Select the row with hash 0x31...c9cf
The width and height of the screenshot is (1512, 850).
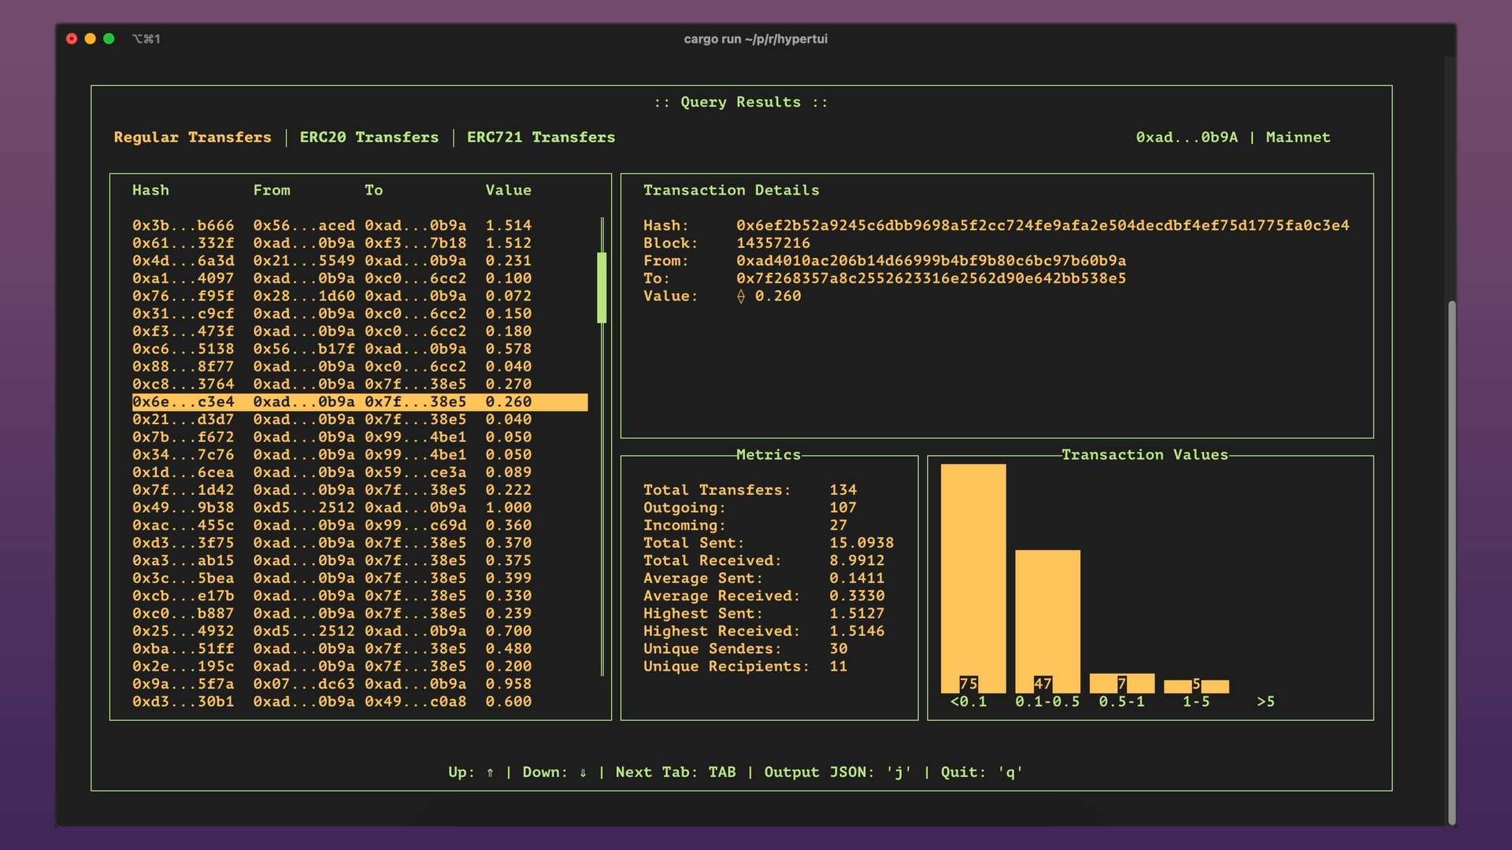coord(360,313)
